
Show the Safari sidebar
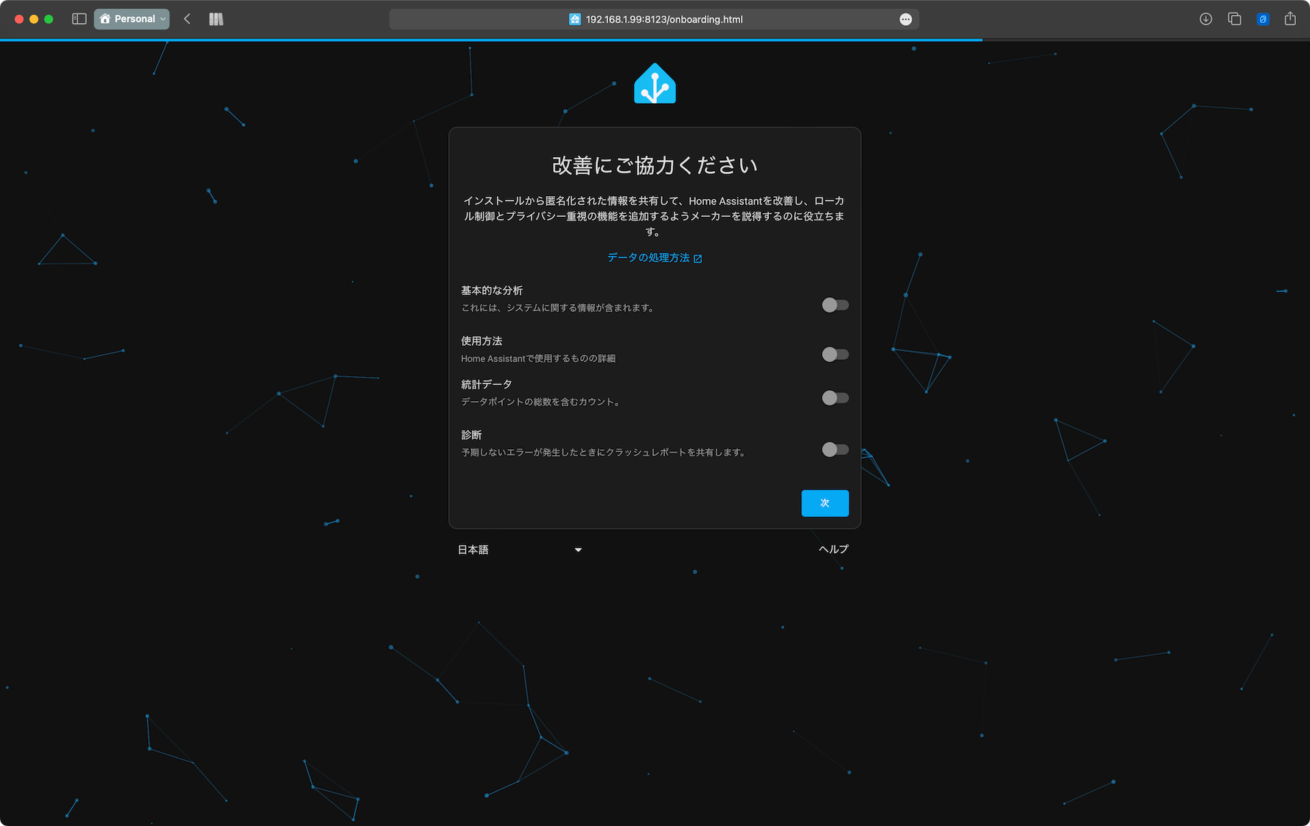[79, 19]
